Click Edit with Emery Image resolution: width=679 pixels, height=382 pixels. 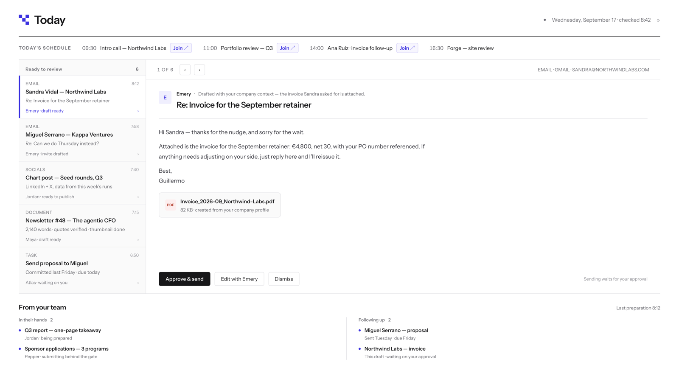(x=239, y=279)
